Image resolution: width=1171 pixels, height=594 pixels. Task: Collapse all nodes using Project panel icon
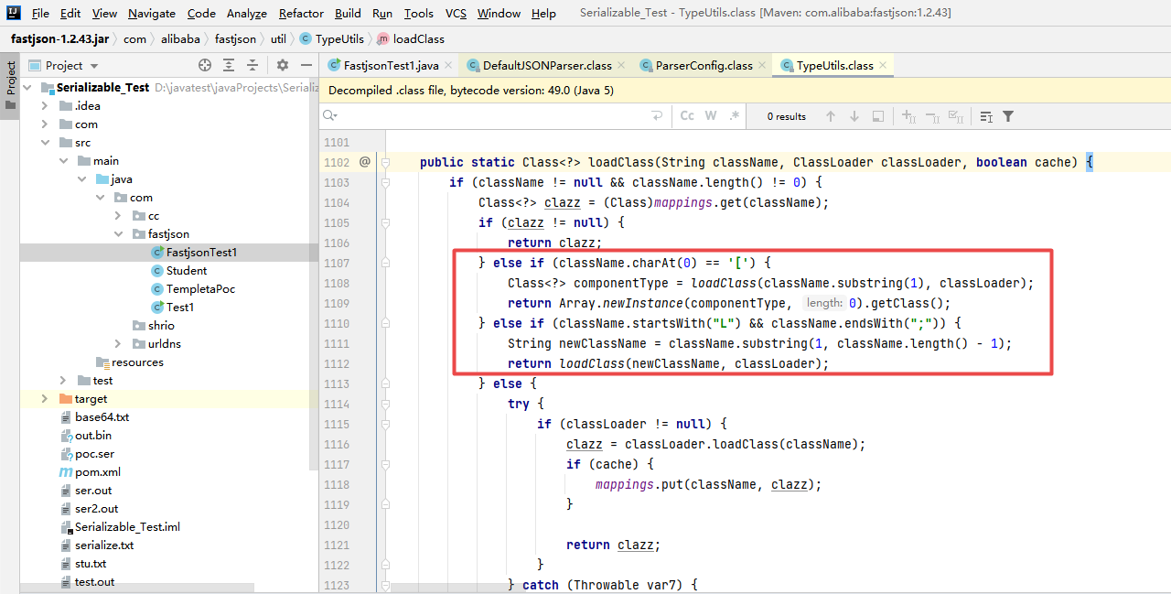click(x=252, y=65)
